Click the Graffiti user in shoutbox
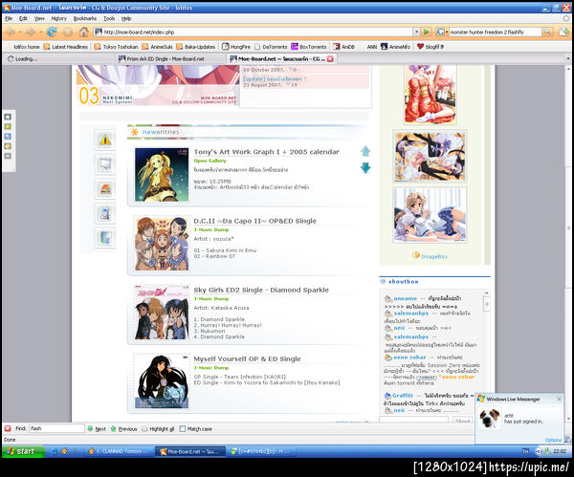 coord(403,396)
